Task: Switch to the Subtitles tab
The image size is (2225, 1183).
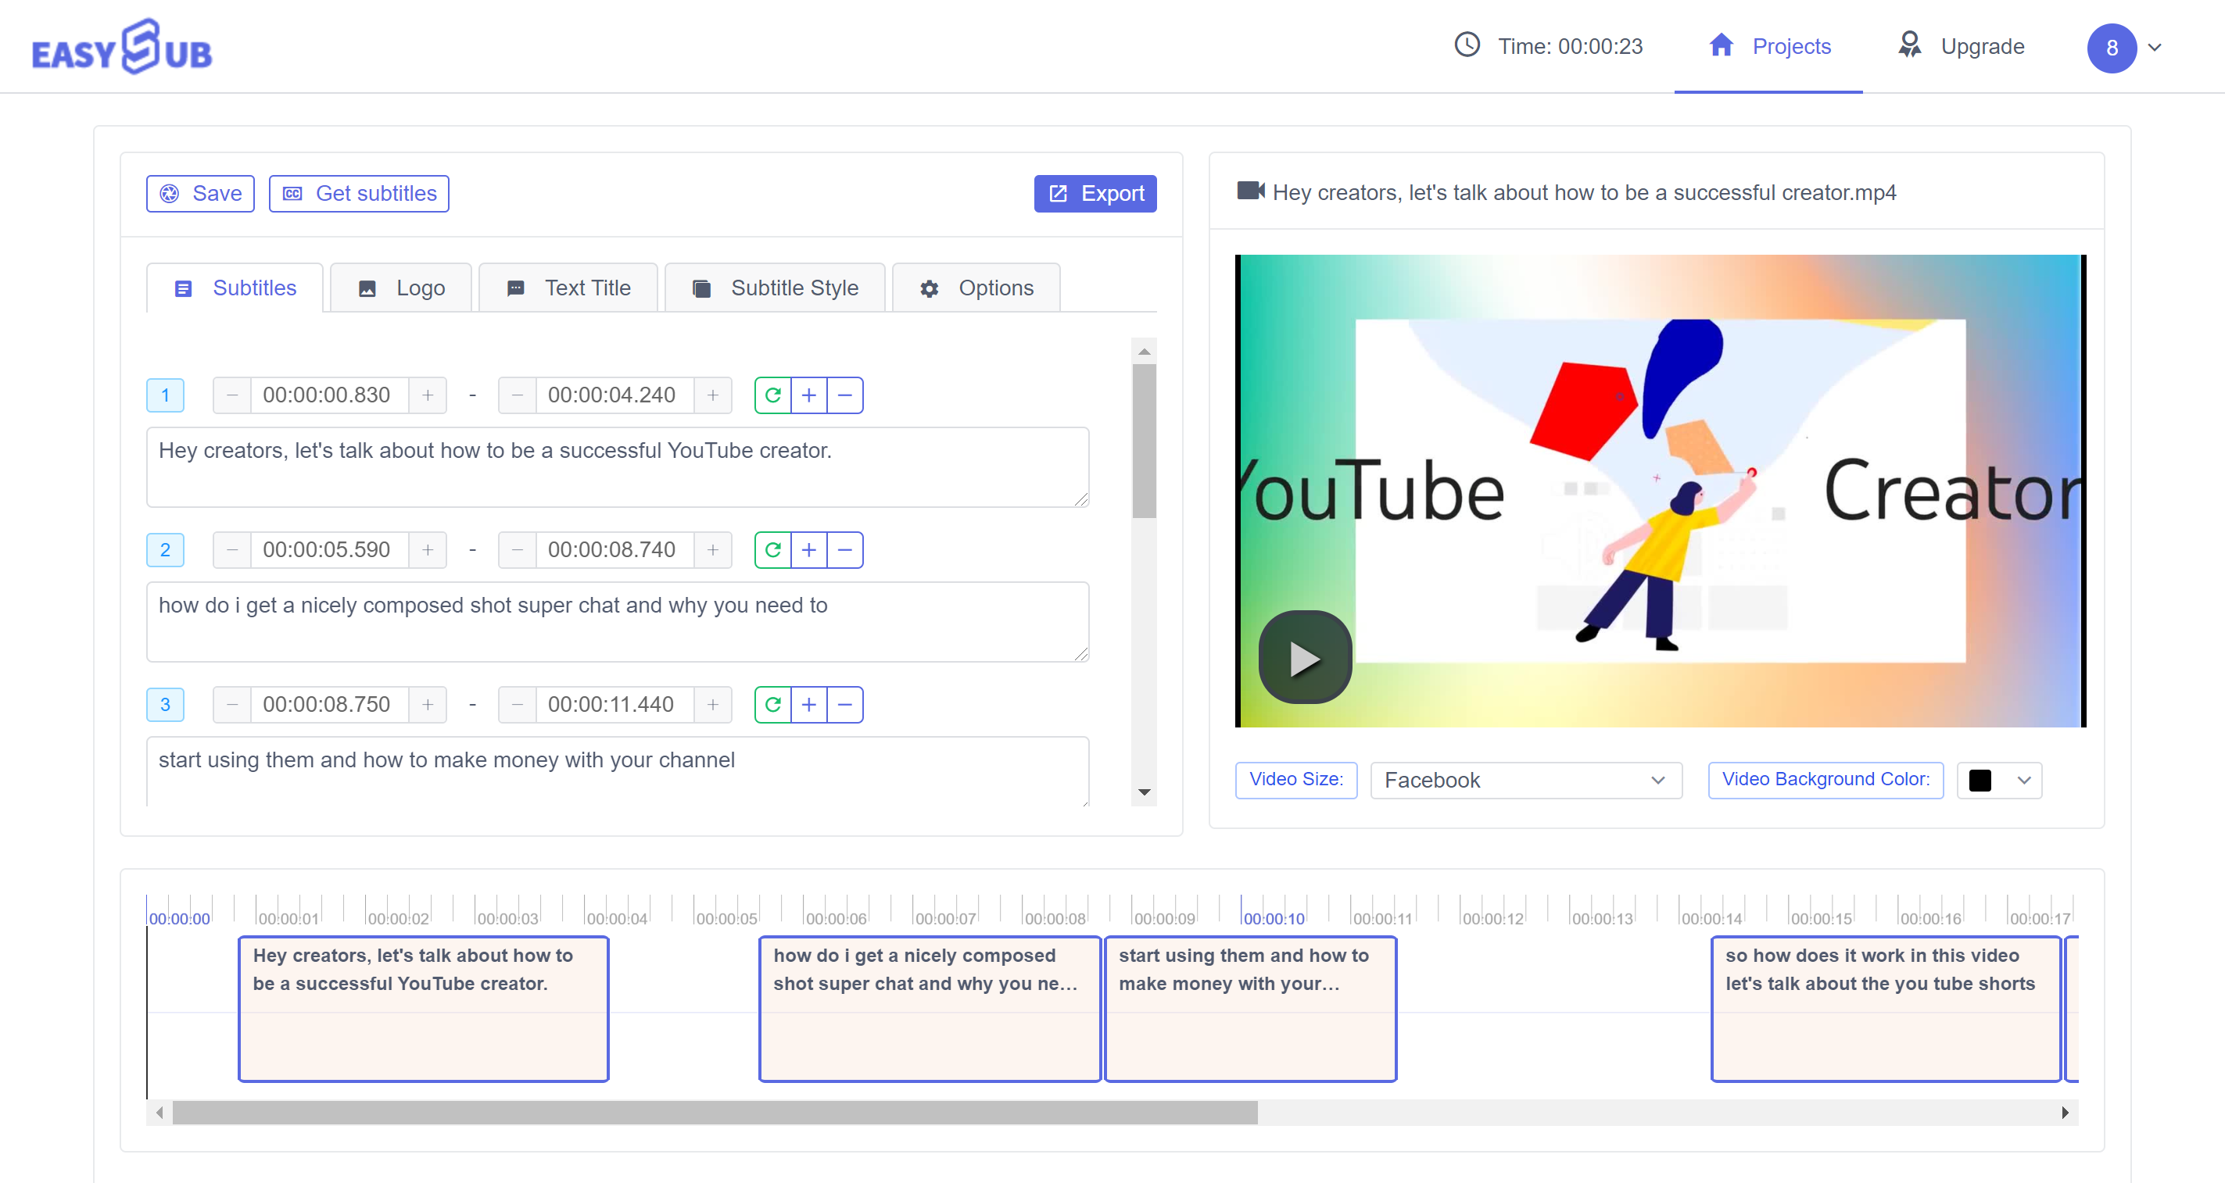Action: point(235,288)
